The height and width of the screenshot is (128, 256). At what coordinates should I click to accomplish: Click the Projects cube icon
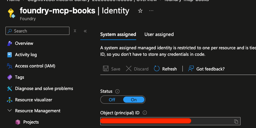(x=18, y=122)
